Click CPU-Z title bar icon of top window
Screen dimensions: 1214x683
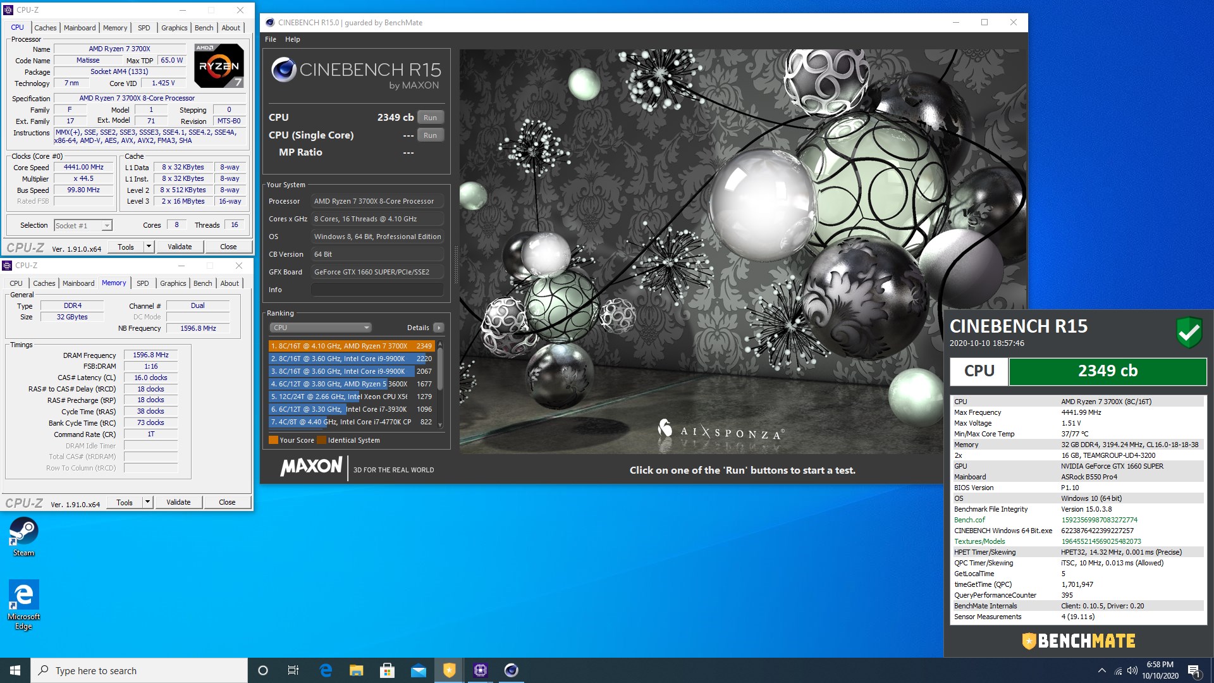tap(8, 10)
